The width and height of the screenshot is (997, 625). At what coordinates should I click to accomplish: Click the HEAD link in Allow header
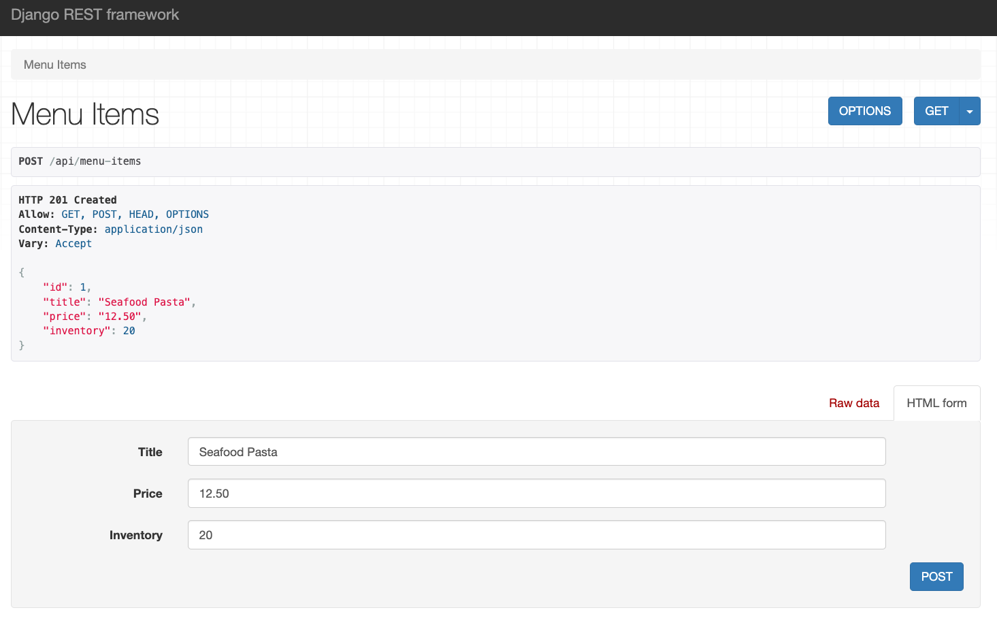coord(141,214)
